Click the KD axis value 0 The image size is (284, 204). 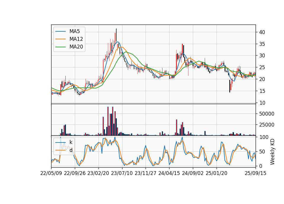(x=261, y=166)
